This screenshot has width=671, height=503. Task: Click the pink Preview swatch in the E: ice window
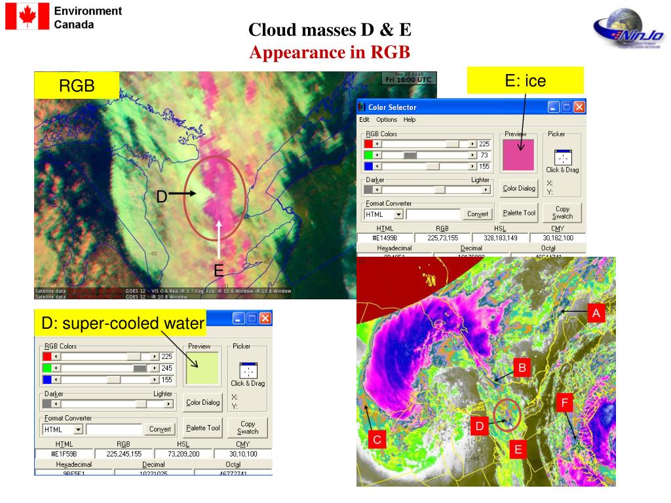[x=518, y=155]
